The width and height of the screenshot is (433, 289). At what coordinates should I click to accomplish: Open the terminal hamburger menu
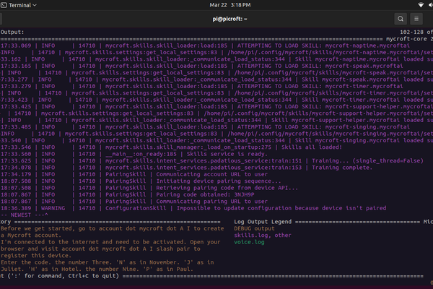coord(416,19)
